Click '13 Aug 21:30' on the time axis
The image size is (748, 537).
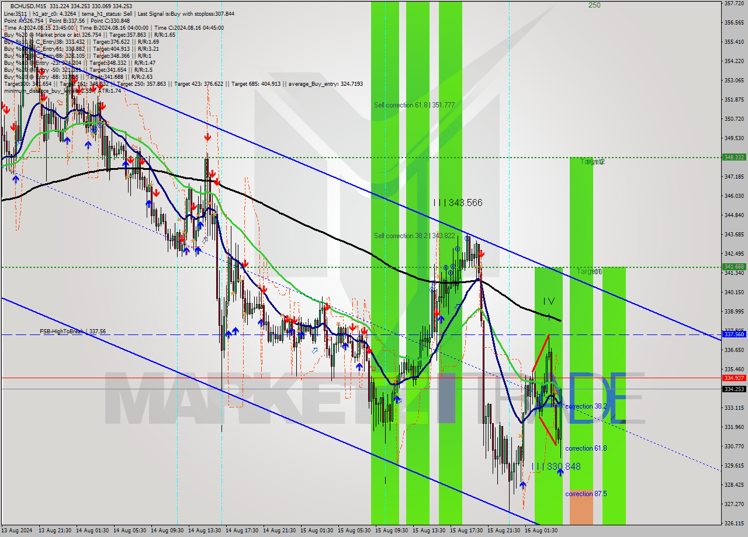(x=55, y=531)
